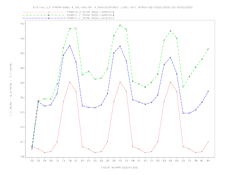Click x-axis tick label 27 under the plot
Screen dimensions: 227x175
(89, 161)
